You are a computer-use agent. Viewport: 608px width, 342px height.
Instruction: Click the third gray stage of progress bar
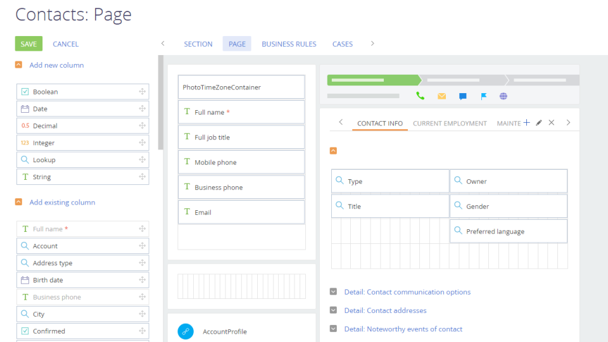coord(543,80)
